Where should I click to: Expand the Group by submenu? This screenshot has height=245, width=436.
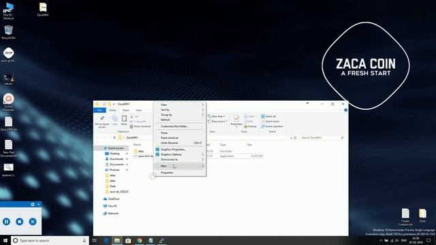point(180,115)
